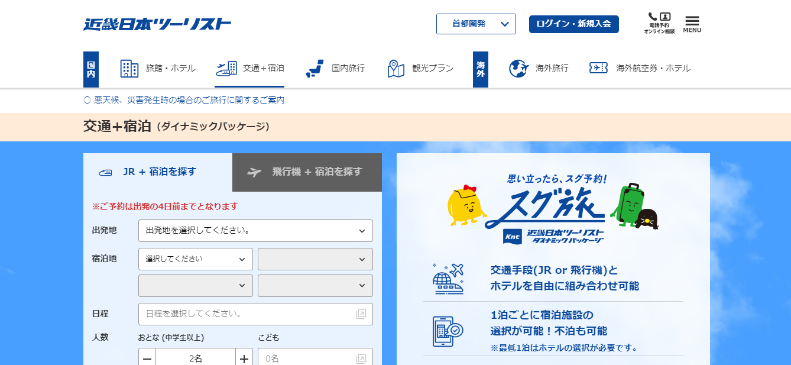Click the 国内旅行 airplane seat icon

[x=315, y=69]
